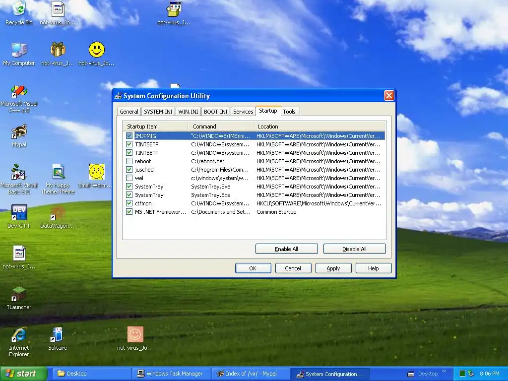Uncheck the MS .NET Framework startup item
The height and width of the screenshot is (381, 508).
(129, 211)
